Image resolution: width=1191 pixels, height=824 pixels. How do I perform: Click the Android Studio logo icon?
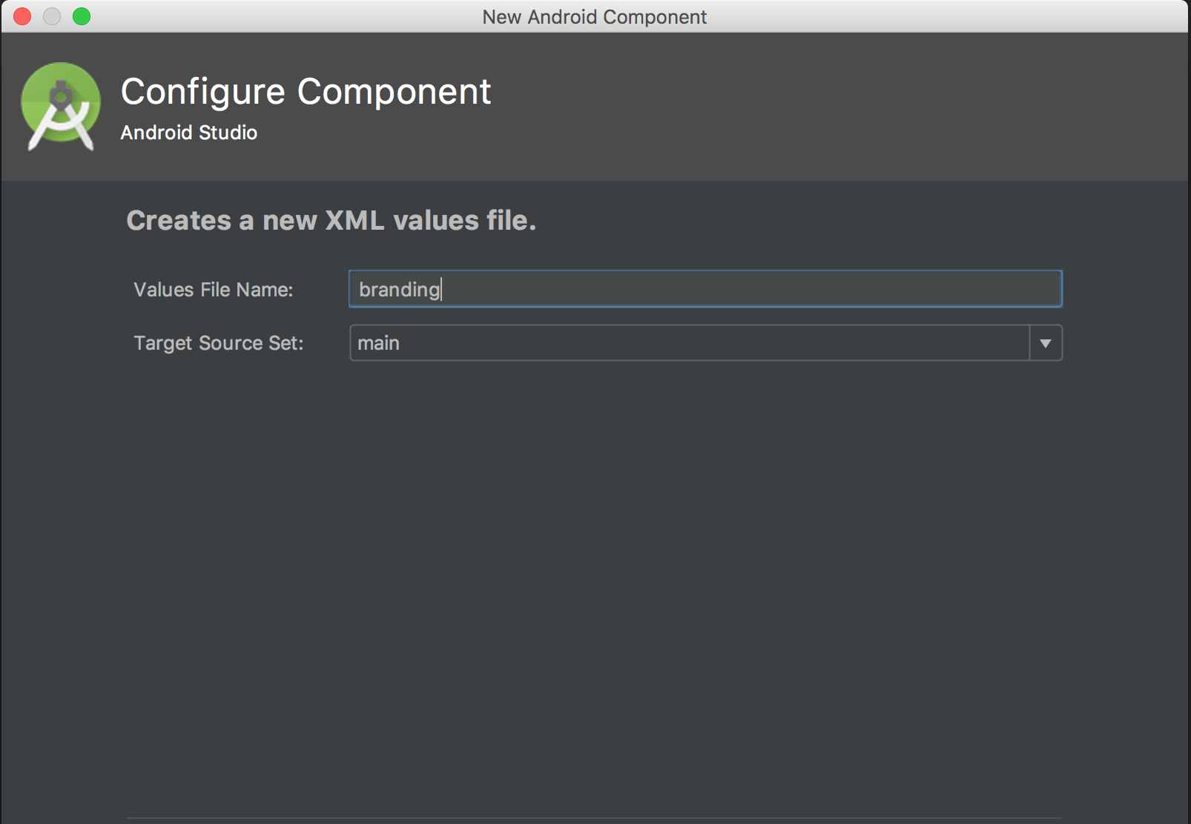coord(61,107)
